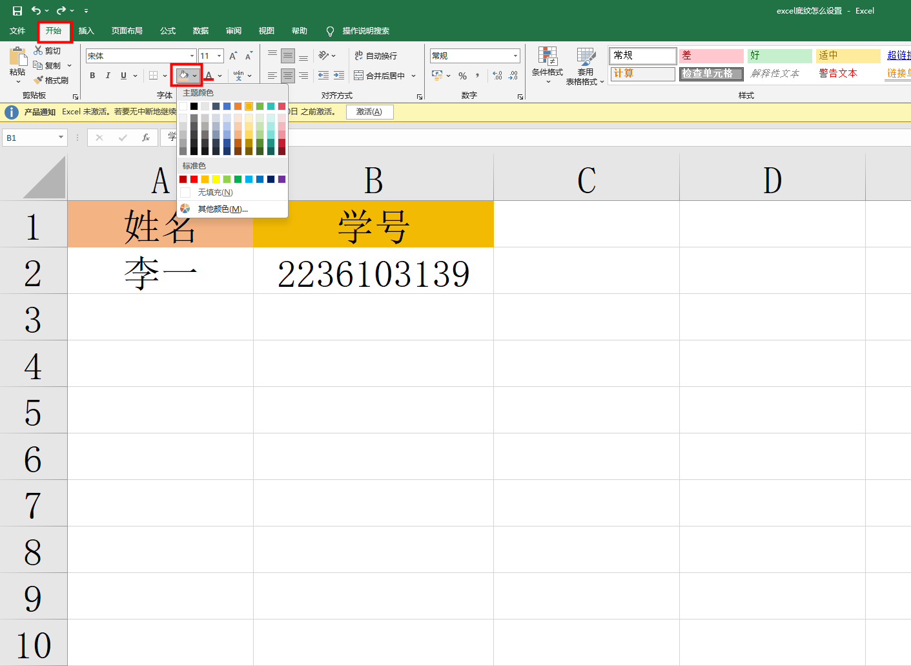Pick the standard red color swatch

[x=194, y=179]
